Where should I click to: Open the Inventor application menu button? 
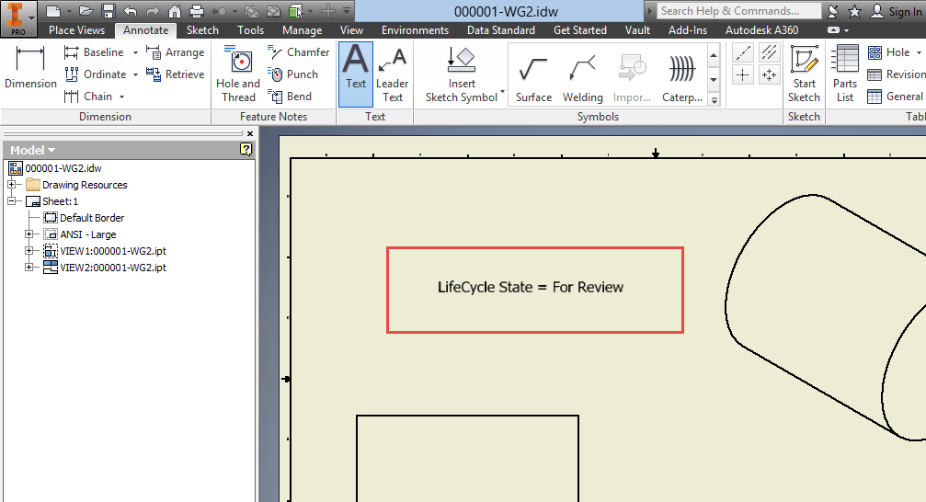click(x=18, y=18)
